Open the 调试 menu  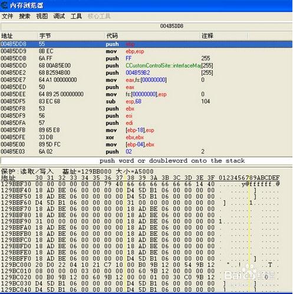point(59,16)
